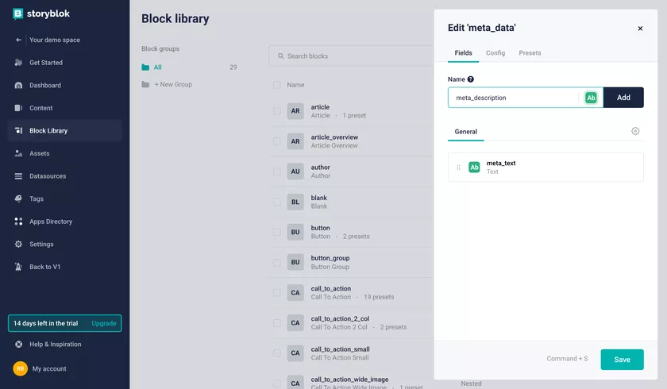Open the Assets sidebar icon
The height and width of the screenshot is (389, 667).
point(18,153)
